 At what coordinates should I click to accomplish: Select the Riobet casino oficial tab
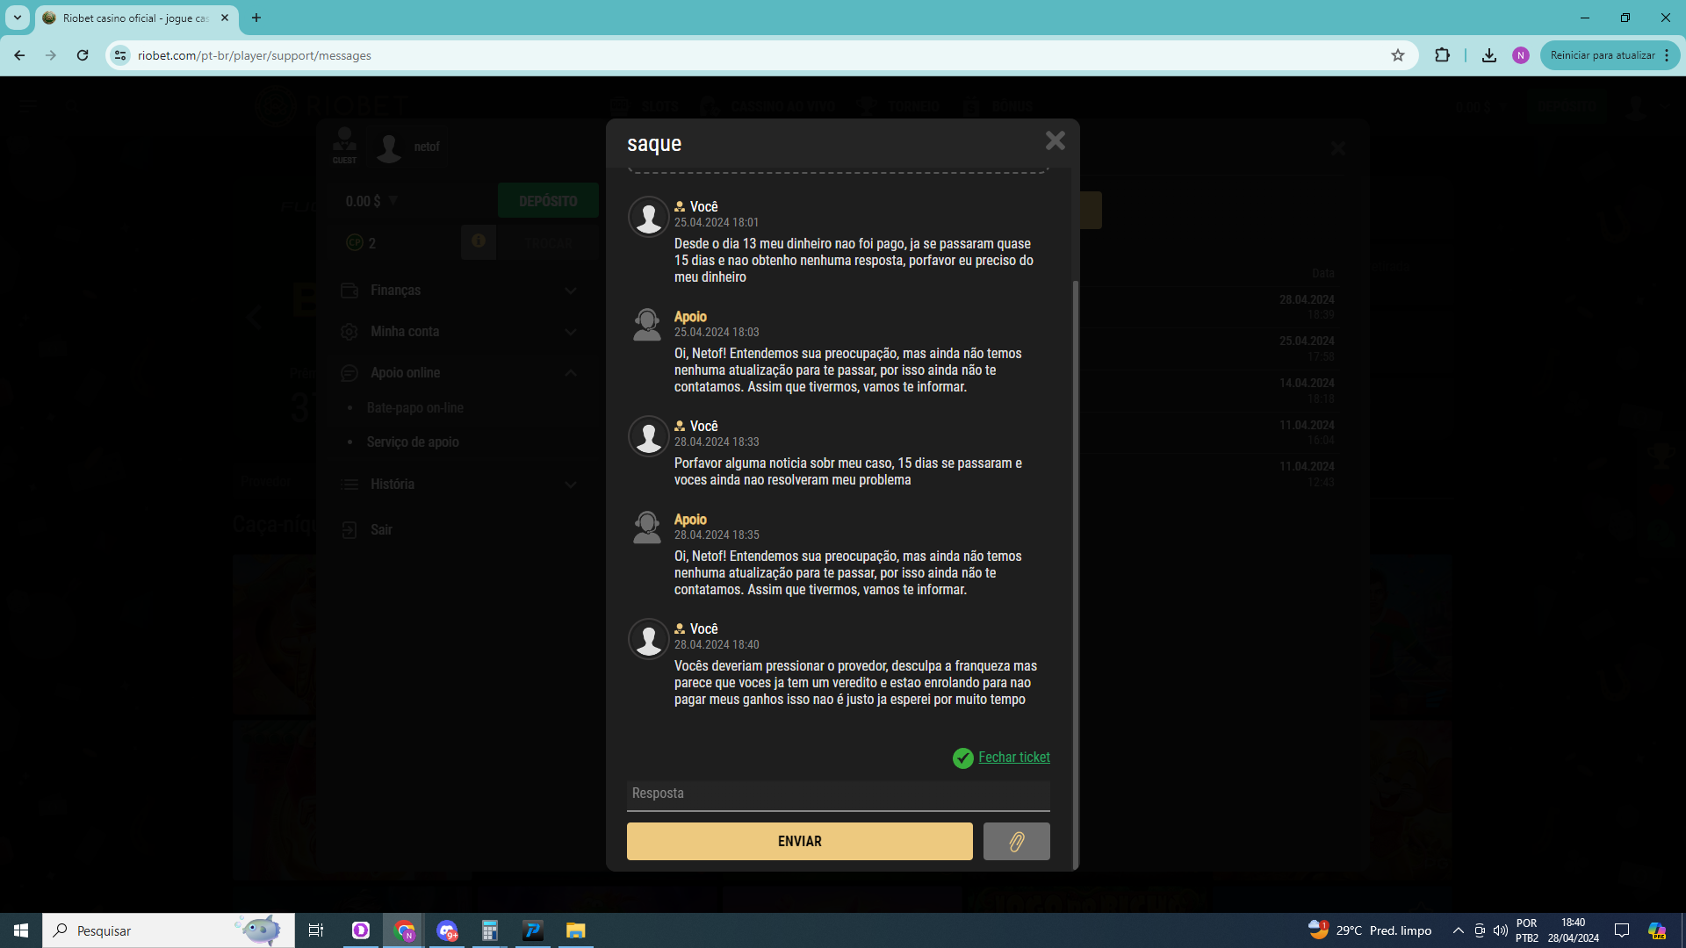point(136,18)
